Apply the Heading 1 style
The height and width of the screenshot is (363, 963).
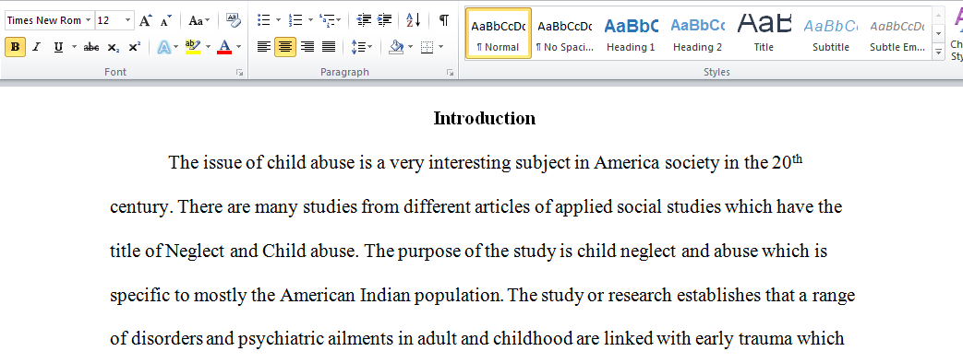point(631,34)
